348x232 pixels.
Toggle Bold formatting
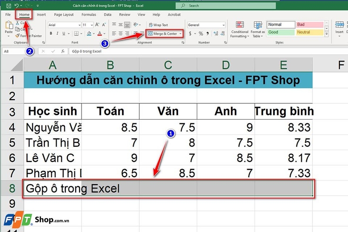click(51, 34)
